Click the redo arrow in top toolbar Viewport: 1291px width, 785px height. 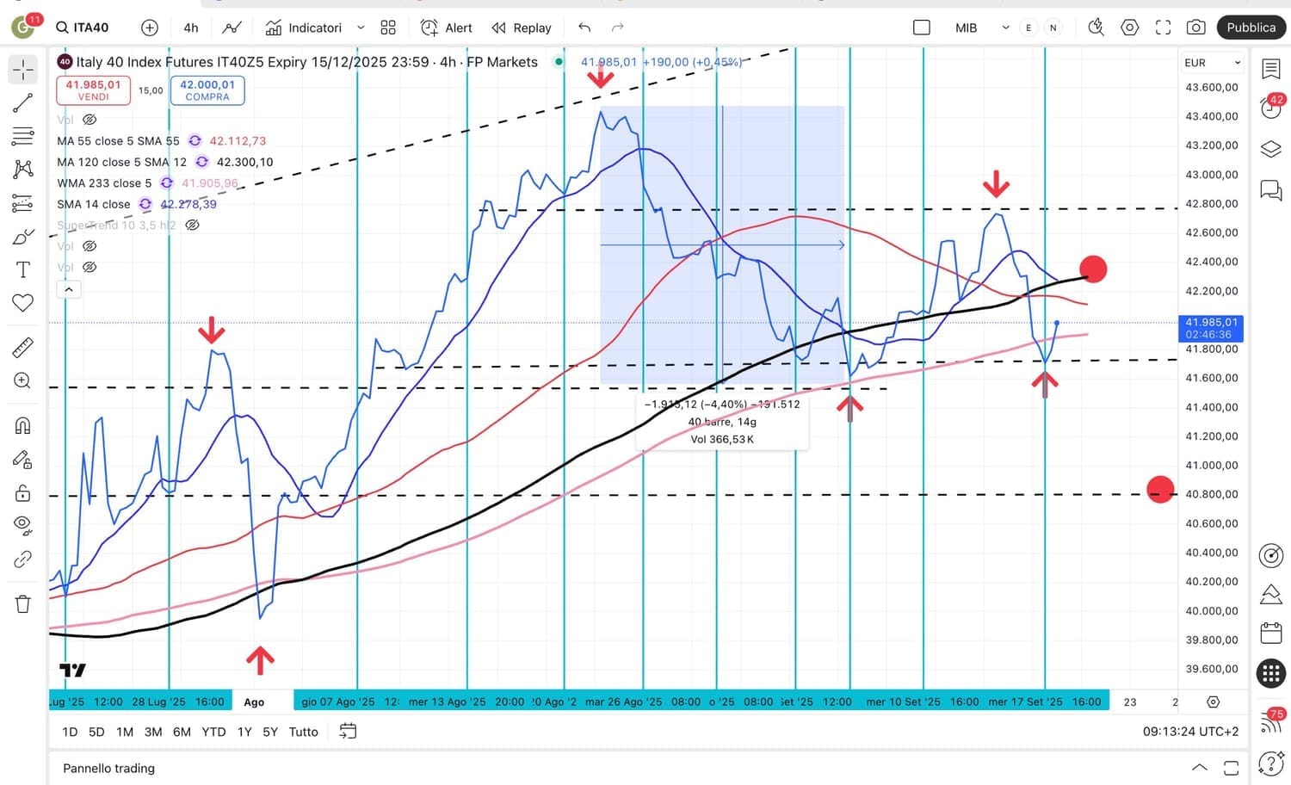tap(617, 28)
